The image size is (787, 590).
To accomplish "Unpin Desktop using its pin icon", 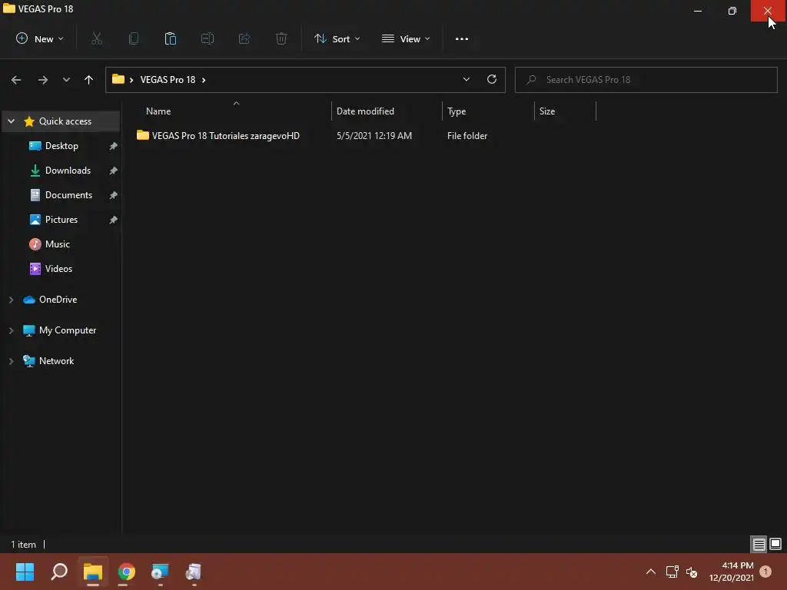I will (114, 146).
